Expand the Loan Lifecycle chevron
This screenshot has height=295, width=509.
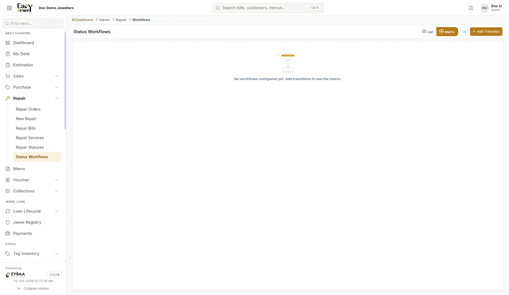[57, 211]
